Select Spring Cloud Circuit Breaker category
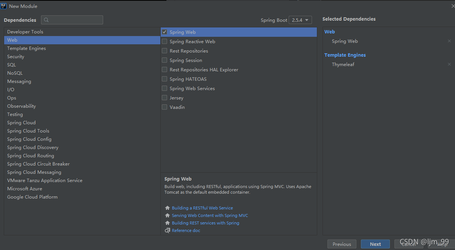This screenshot has width=455, height=250. (82, 164)
